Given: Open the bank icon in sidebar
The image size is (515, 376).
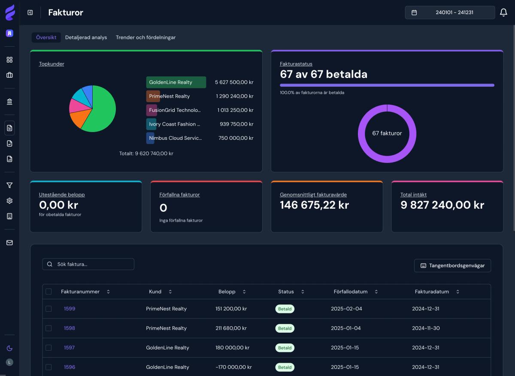Looking at the screenshot, I should tap(9, 102).
